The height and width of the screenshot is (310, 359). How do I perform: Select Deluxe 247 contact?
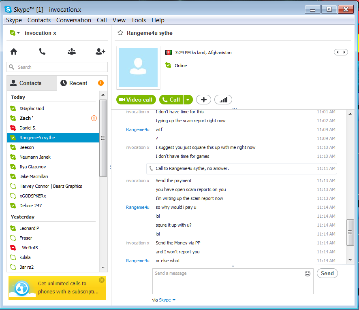pyautogui.click(x=53, y=206)
